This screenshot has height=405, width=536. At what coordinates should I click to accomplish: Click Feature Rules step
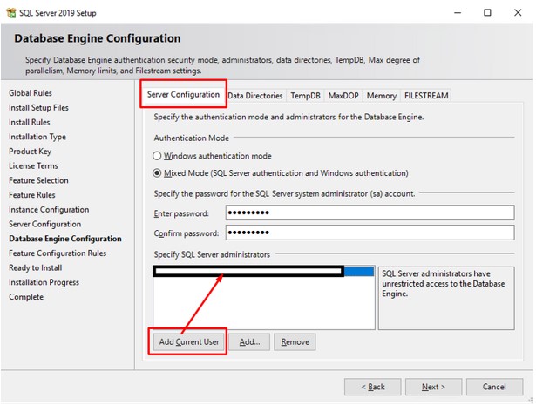[x=32, y=195]
